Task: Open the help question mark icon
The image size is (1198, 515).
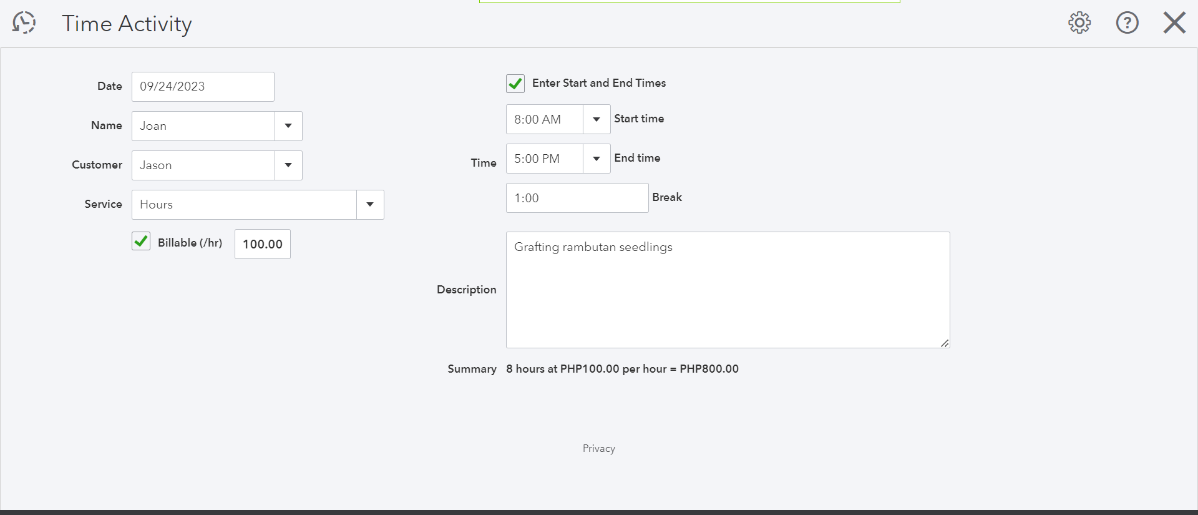Action: coord(1127,23)
